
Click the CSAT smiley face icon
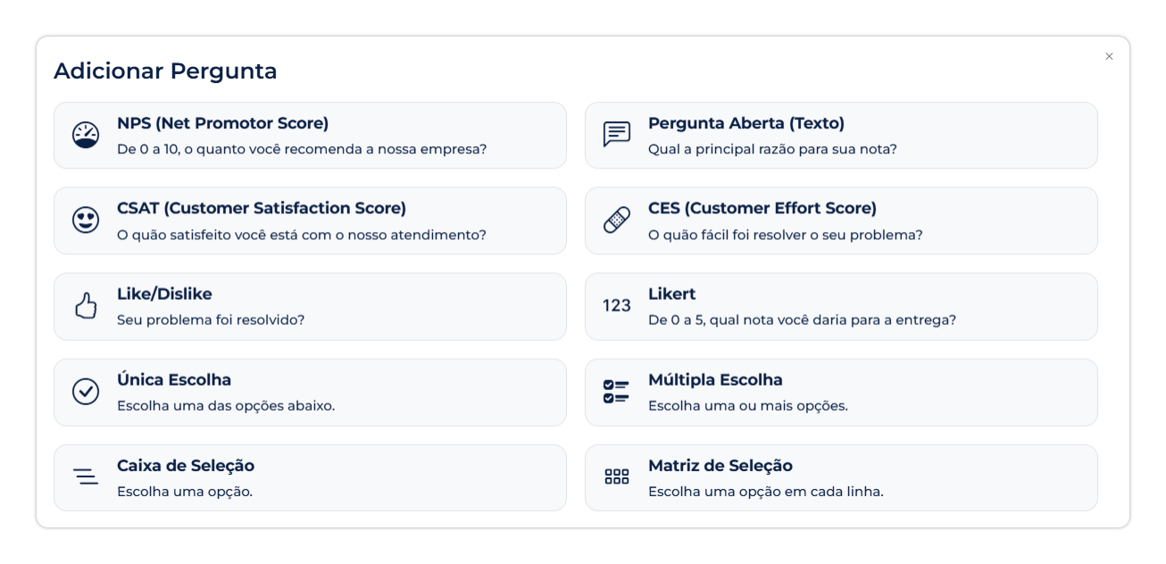click(x=86, y=220)
